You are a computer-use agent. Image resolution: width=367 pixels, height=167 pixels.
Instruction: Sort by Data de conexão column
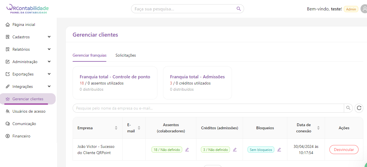pyautogui.click(x=318, y=128)
